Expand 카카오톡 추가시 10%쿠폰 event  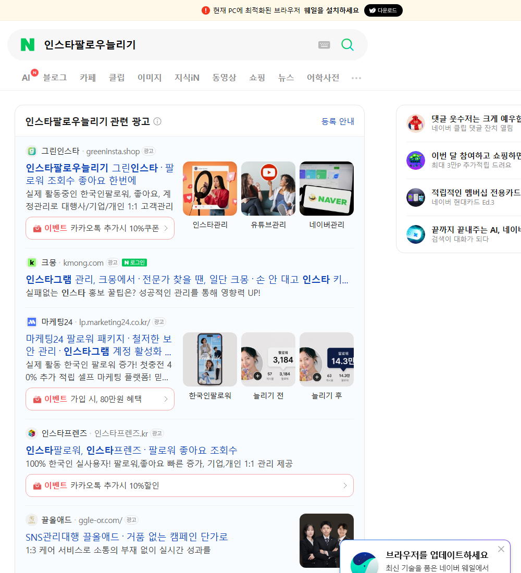click(100, 228)
